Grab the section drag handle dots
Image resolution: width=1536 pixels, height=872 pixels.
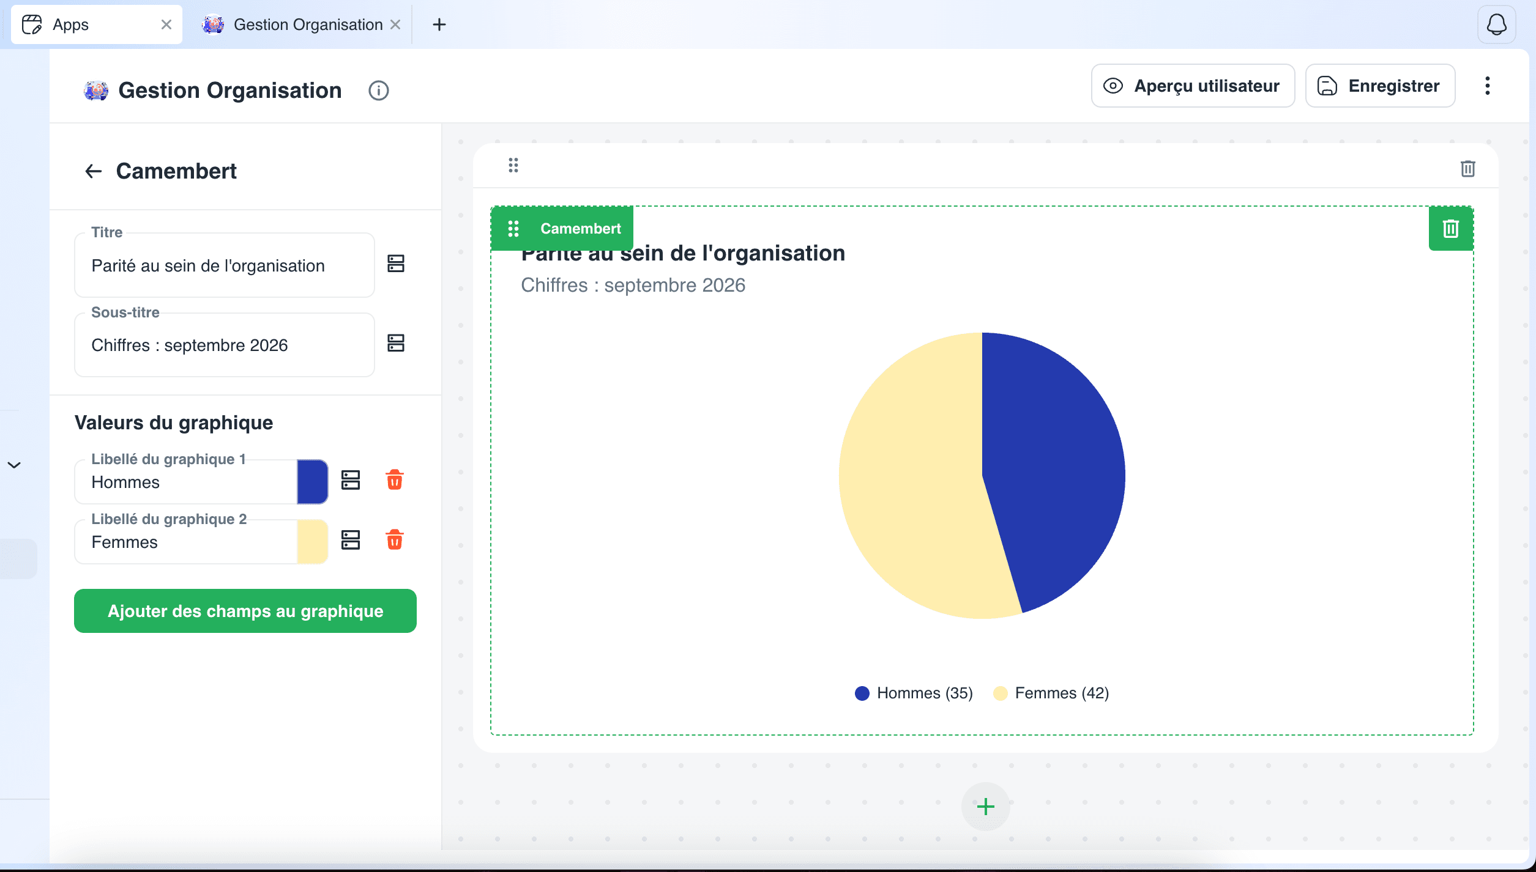[x=513, y=165]
